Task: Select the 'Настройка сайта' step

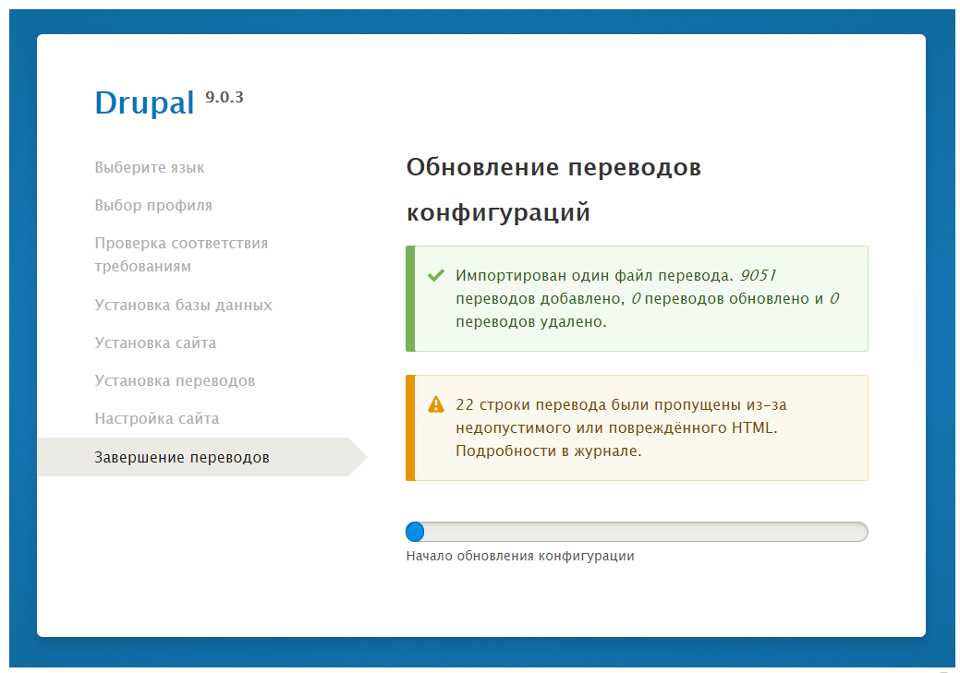Action: click(x=157, y=418)
